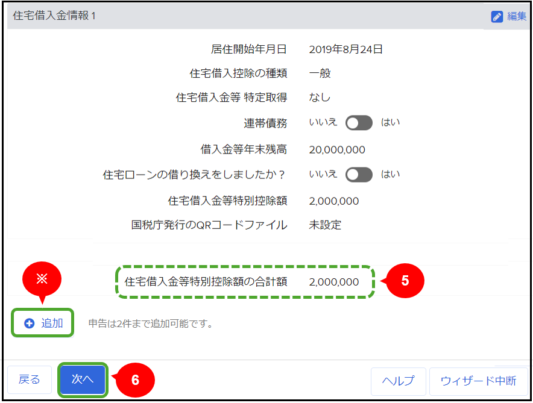Select the date 2019年8月24日
The width and height of the screenshot is (533, 403).
coord(345,49)
